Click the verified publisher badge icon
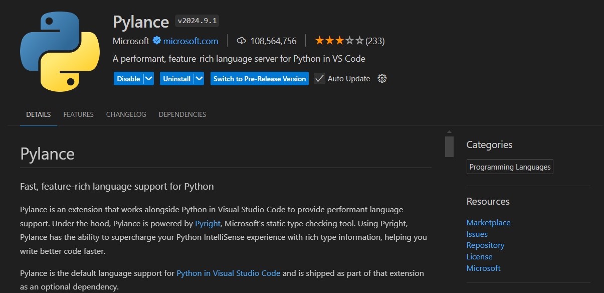Image resolution: width=604 pixels, height=293 pixels. [x=156, y=41]
